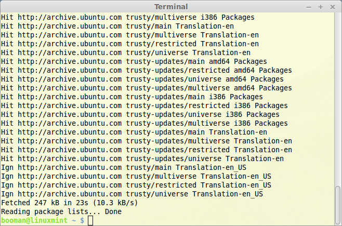Viewport: 342px width, 226px height.
Task: Click the 'trusty-updates/main Translation-en' line
Action: point(134,132)
